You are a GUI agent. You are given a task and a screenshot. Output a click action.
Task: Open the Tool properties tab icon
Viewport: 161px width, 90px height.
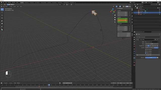pyautogui.click(x=134, y=35)
